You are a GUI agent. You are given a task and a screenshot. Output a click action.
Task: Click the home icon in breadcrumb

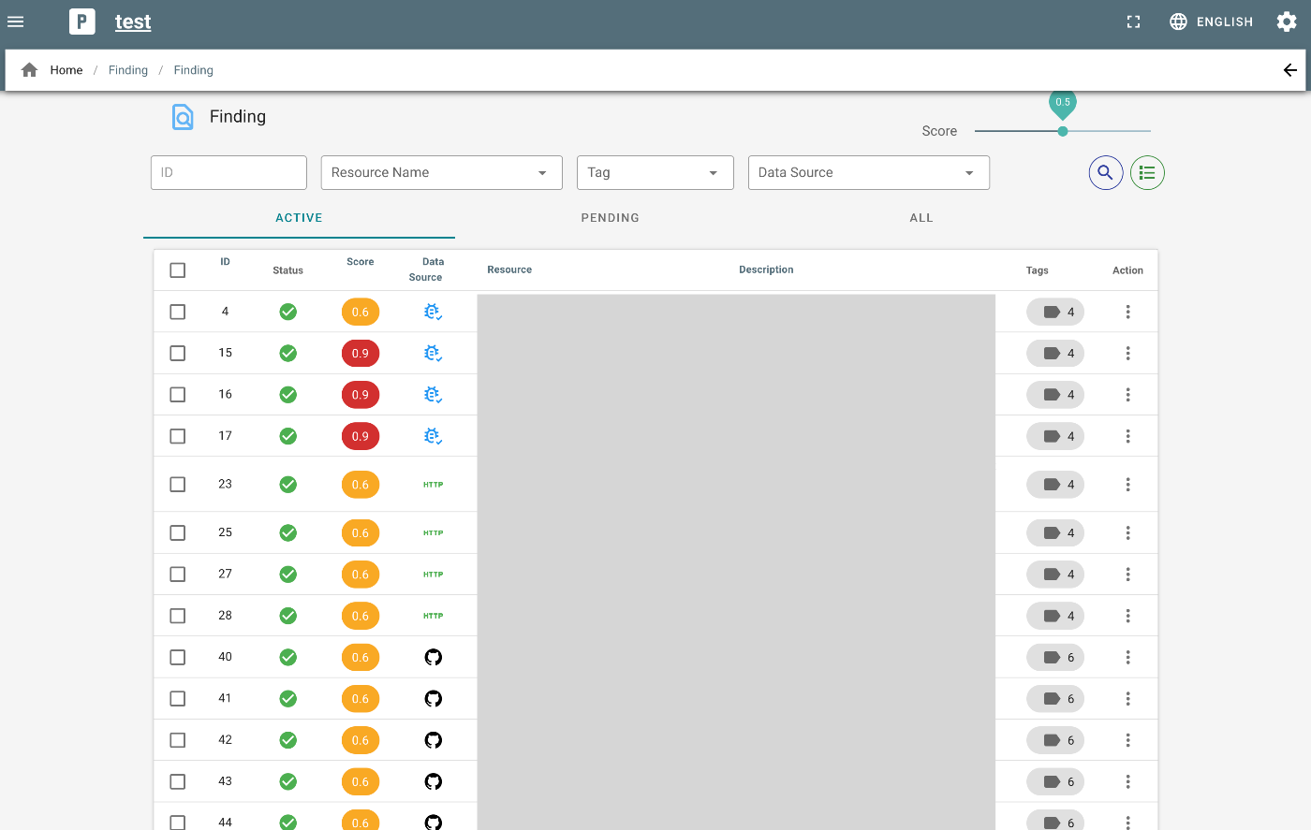[x=30, y=70]
